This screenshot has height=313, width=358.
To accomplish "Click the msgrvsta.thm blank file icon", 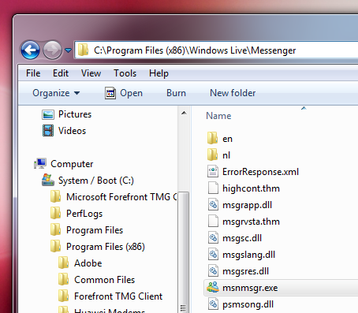I will (213, 221).
